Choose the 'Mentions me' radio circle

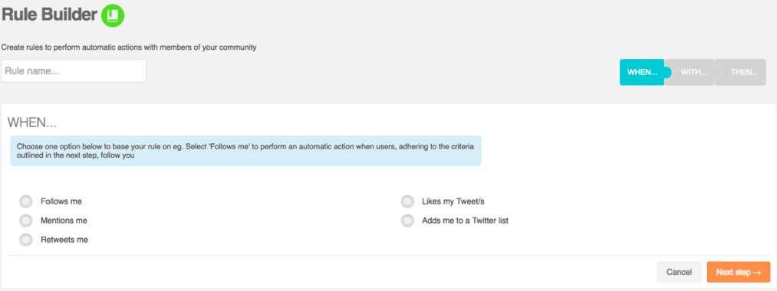tap(26, 221)
